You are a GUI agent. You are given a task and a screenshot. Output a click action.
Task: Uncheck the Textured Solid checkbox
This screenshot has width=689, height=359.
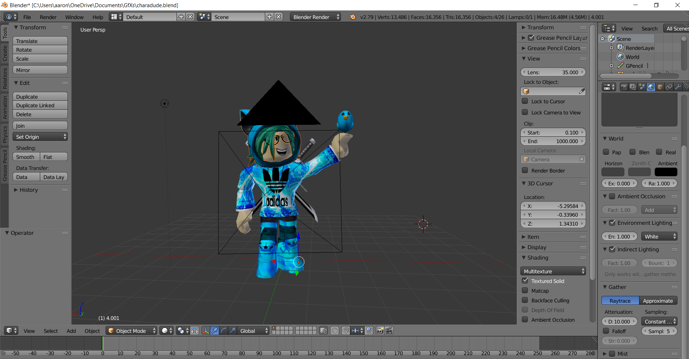(x=525, y=281)
